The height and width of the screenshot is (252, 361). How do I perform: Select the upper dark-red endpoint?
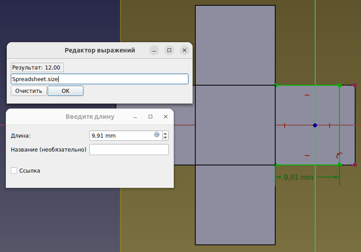[355, 86]
